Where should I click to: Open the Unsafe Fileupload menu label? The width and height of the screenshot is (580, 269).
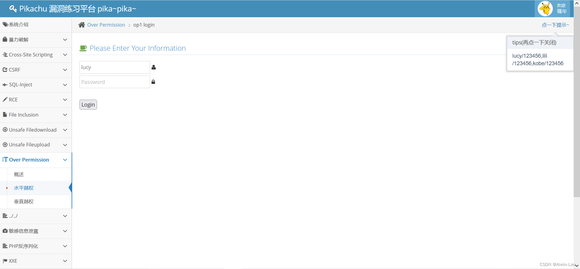point(29,145)
